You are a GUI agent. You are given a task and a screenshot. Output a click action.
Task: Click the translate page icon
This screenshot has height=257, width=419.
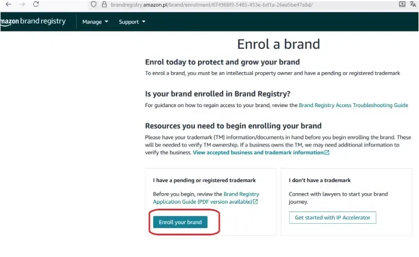pos(414,4)
